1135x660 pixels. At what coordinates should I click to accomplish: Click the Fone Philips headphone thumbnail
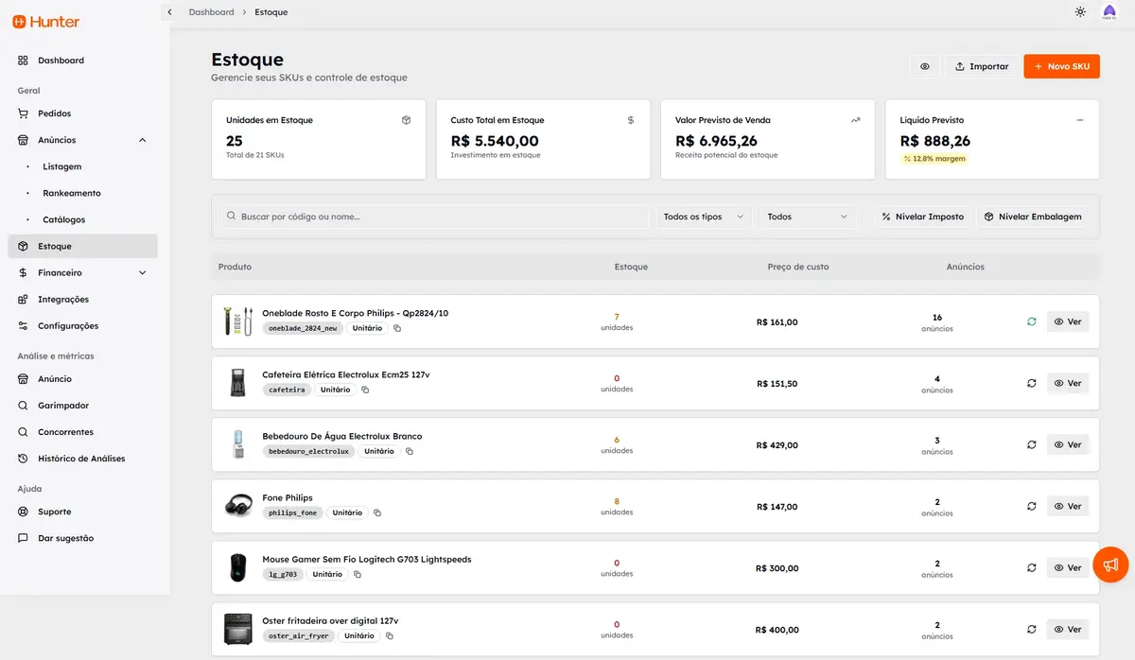click(237, 506)
